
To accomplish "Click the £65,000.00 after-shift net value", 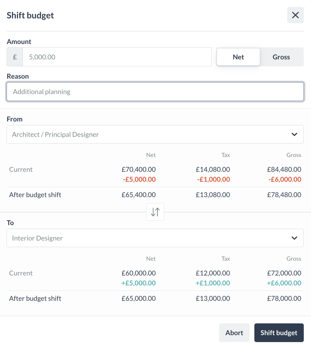I will coord(139,298).
